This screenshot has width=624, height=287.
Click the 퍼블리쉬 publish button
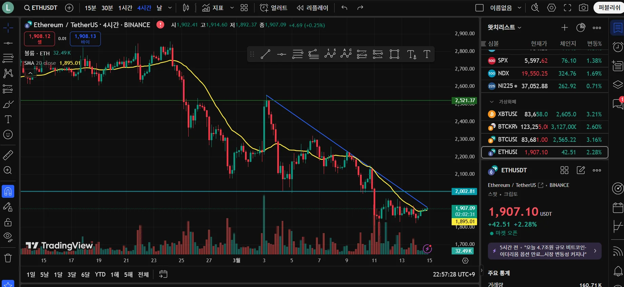pyautogui.click(x=609, y=8)
